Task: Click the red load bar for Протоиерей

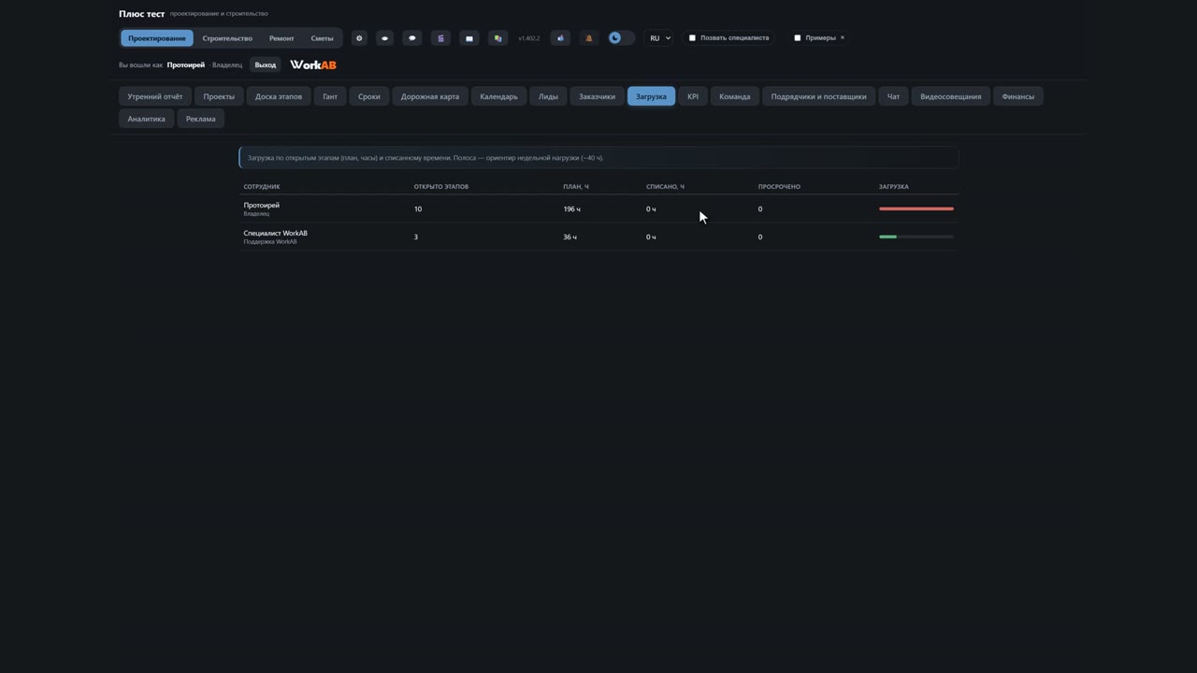Action: (916, 208)
